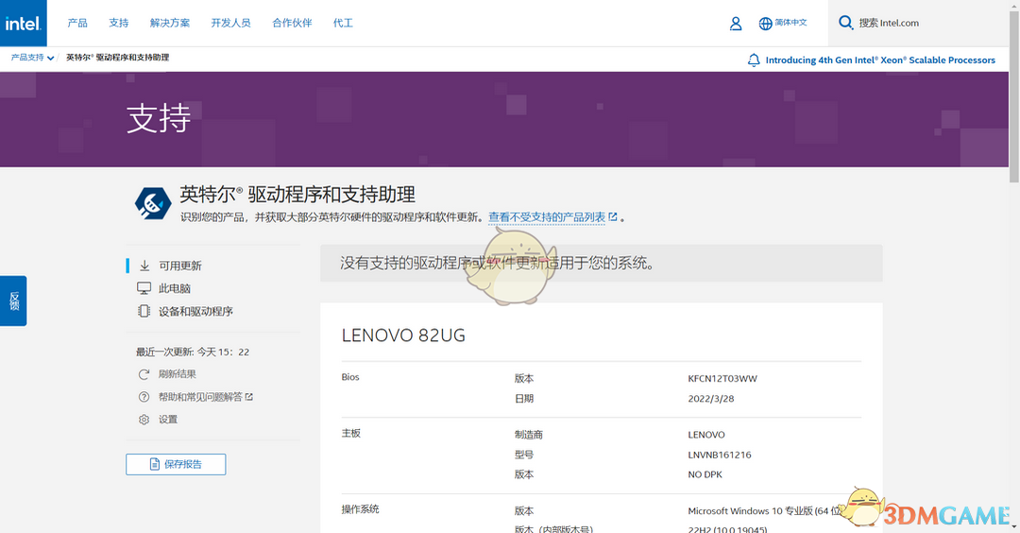Click the download arrow icon for 可用更新
Screen dimensions: 1020x533
pyautogui.click(x=144, y=266)
